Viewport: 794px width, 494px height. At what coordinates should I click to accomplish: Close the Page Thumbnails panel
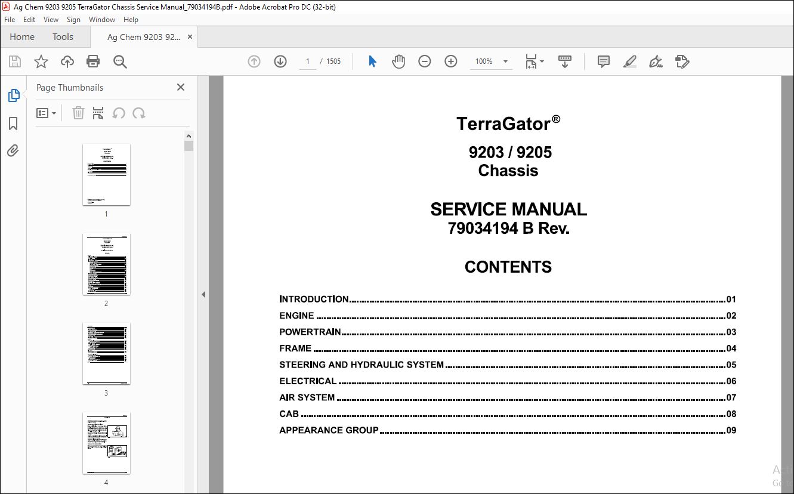click(181, 88)
